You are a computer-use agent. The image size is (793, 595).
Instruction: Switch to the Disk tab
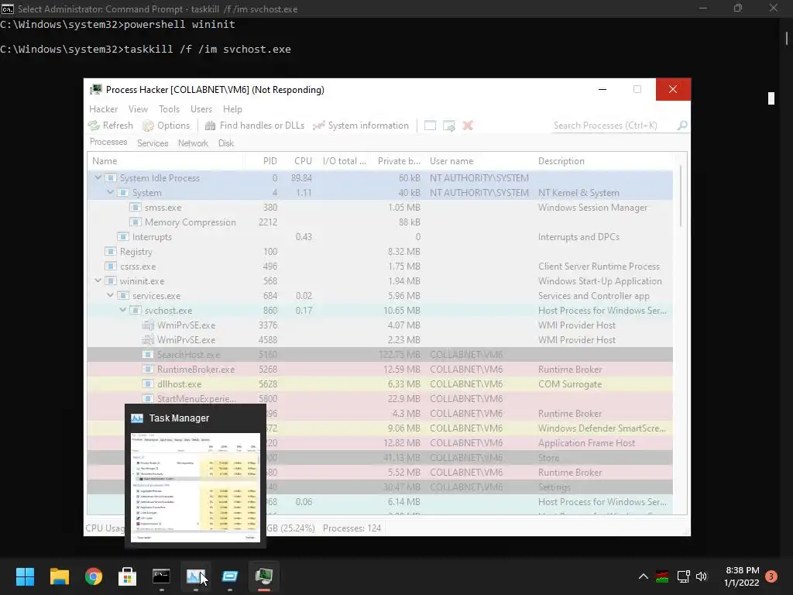[226, 143]
